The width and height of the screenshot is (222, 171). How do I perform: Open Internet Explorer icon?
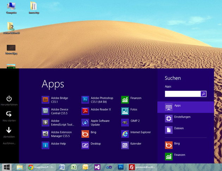coord(125,134)
